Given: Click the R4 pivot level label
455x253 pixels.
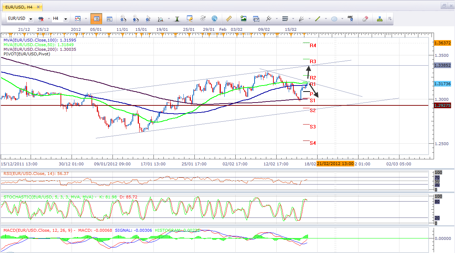Looking at the screenshot, I should (x=313, y=46).
